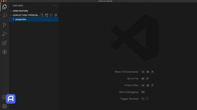Open the Run and Debug view
The width and height of the screenshot is (197, 110).
tap(4, 34)
